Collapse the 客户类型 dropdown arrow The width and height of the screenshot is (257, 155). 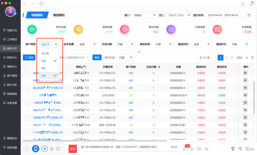[56, 44]
